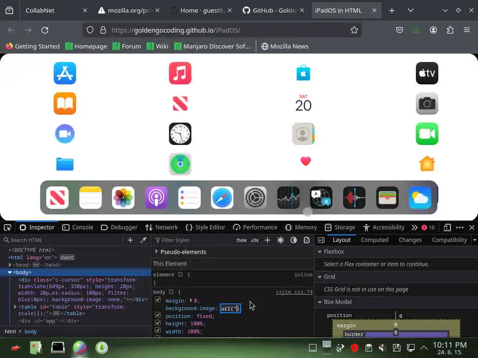
Task: Toggle the margin property checkbox
Action: click(x=158, y=300)
